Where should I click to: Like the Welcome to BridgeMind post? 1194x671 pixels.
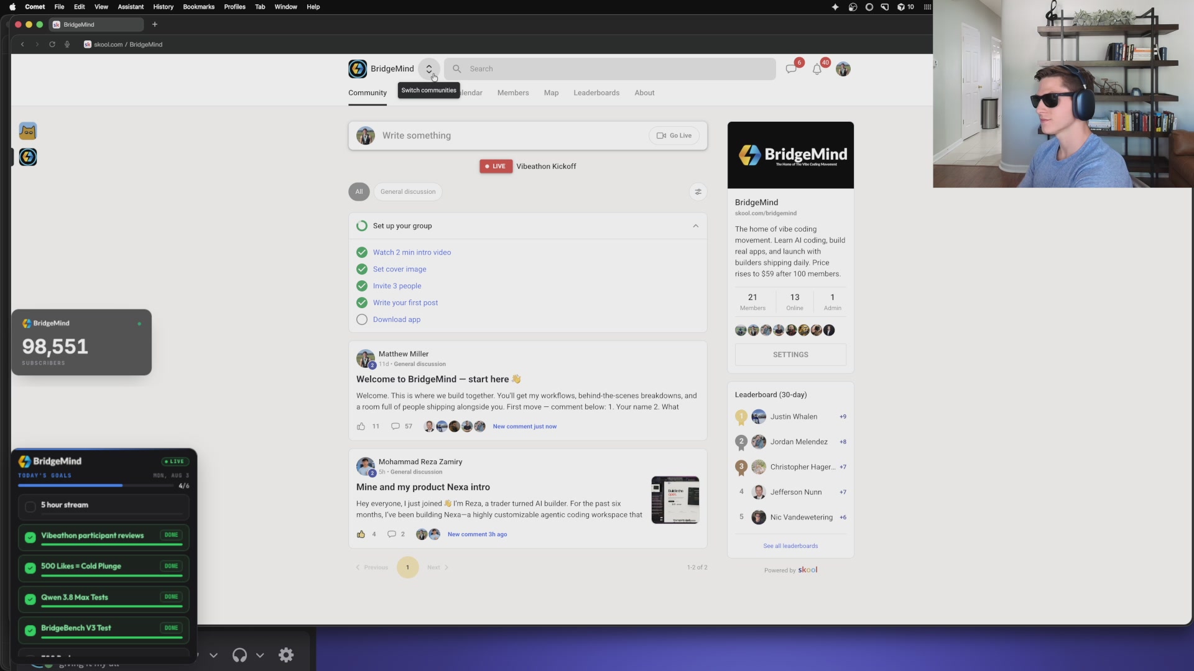point(361,426)
